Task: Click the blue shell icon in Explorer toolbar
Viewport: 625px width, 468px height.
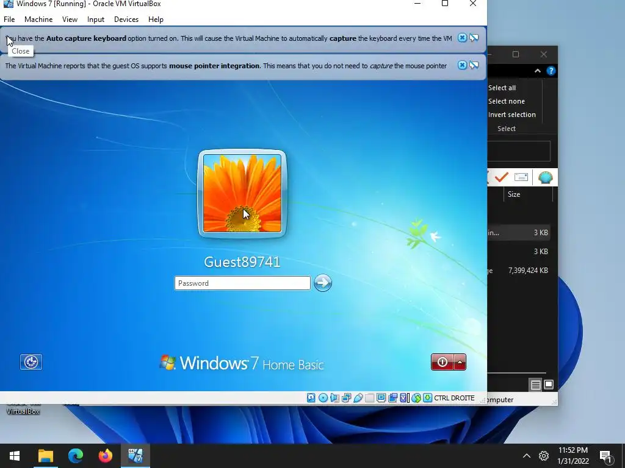Action: coord(545,177)
